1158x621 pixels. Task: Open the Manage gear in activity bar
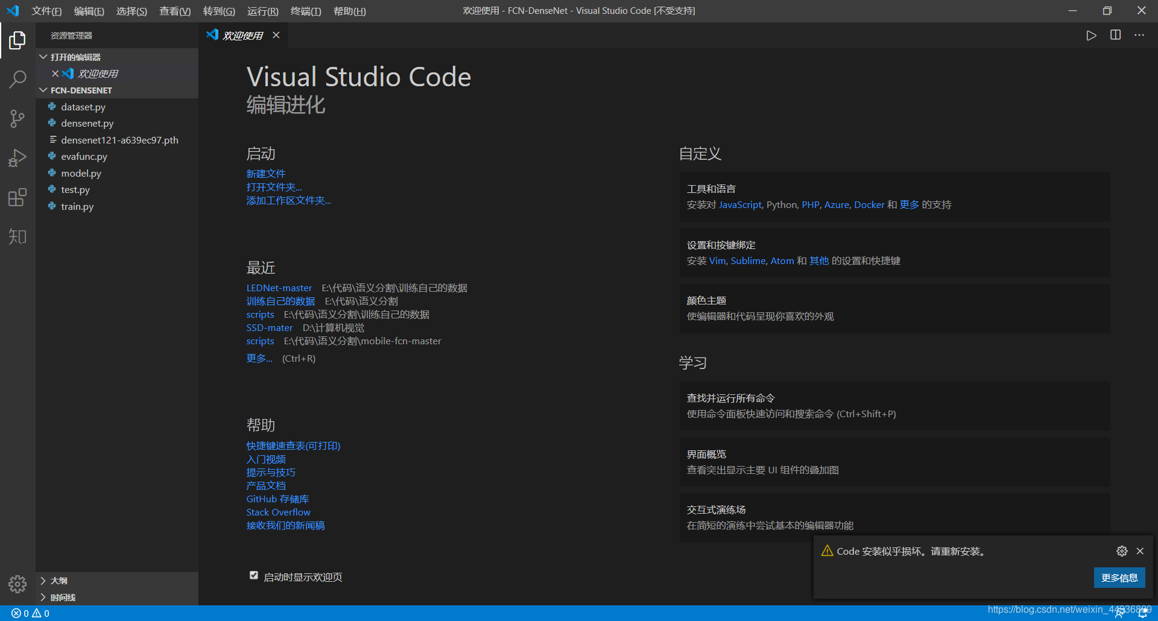[x=17, y=584]
